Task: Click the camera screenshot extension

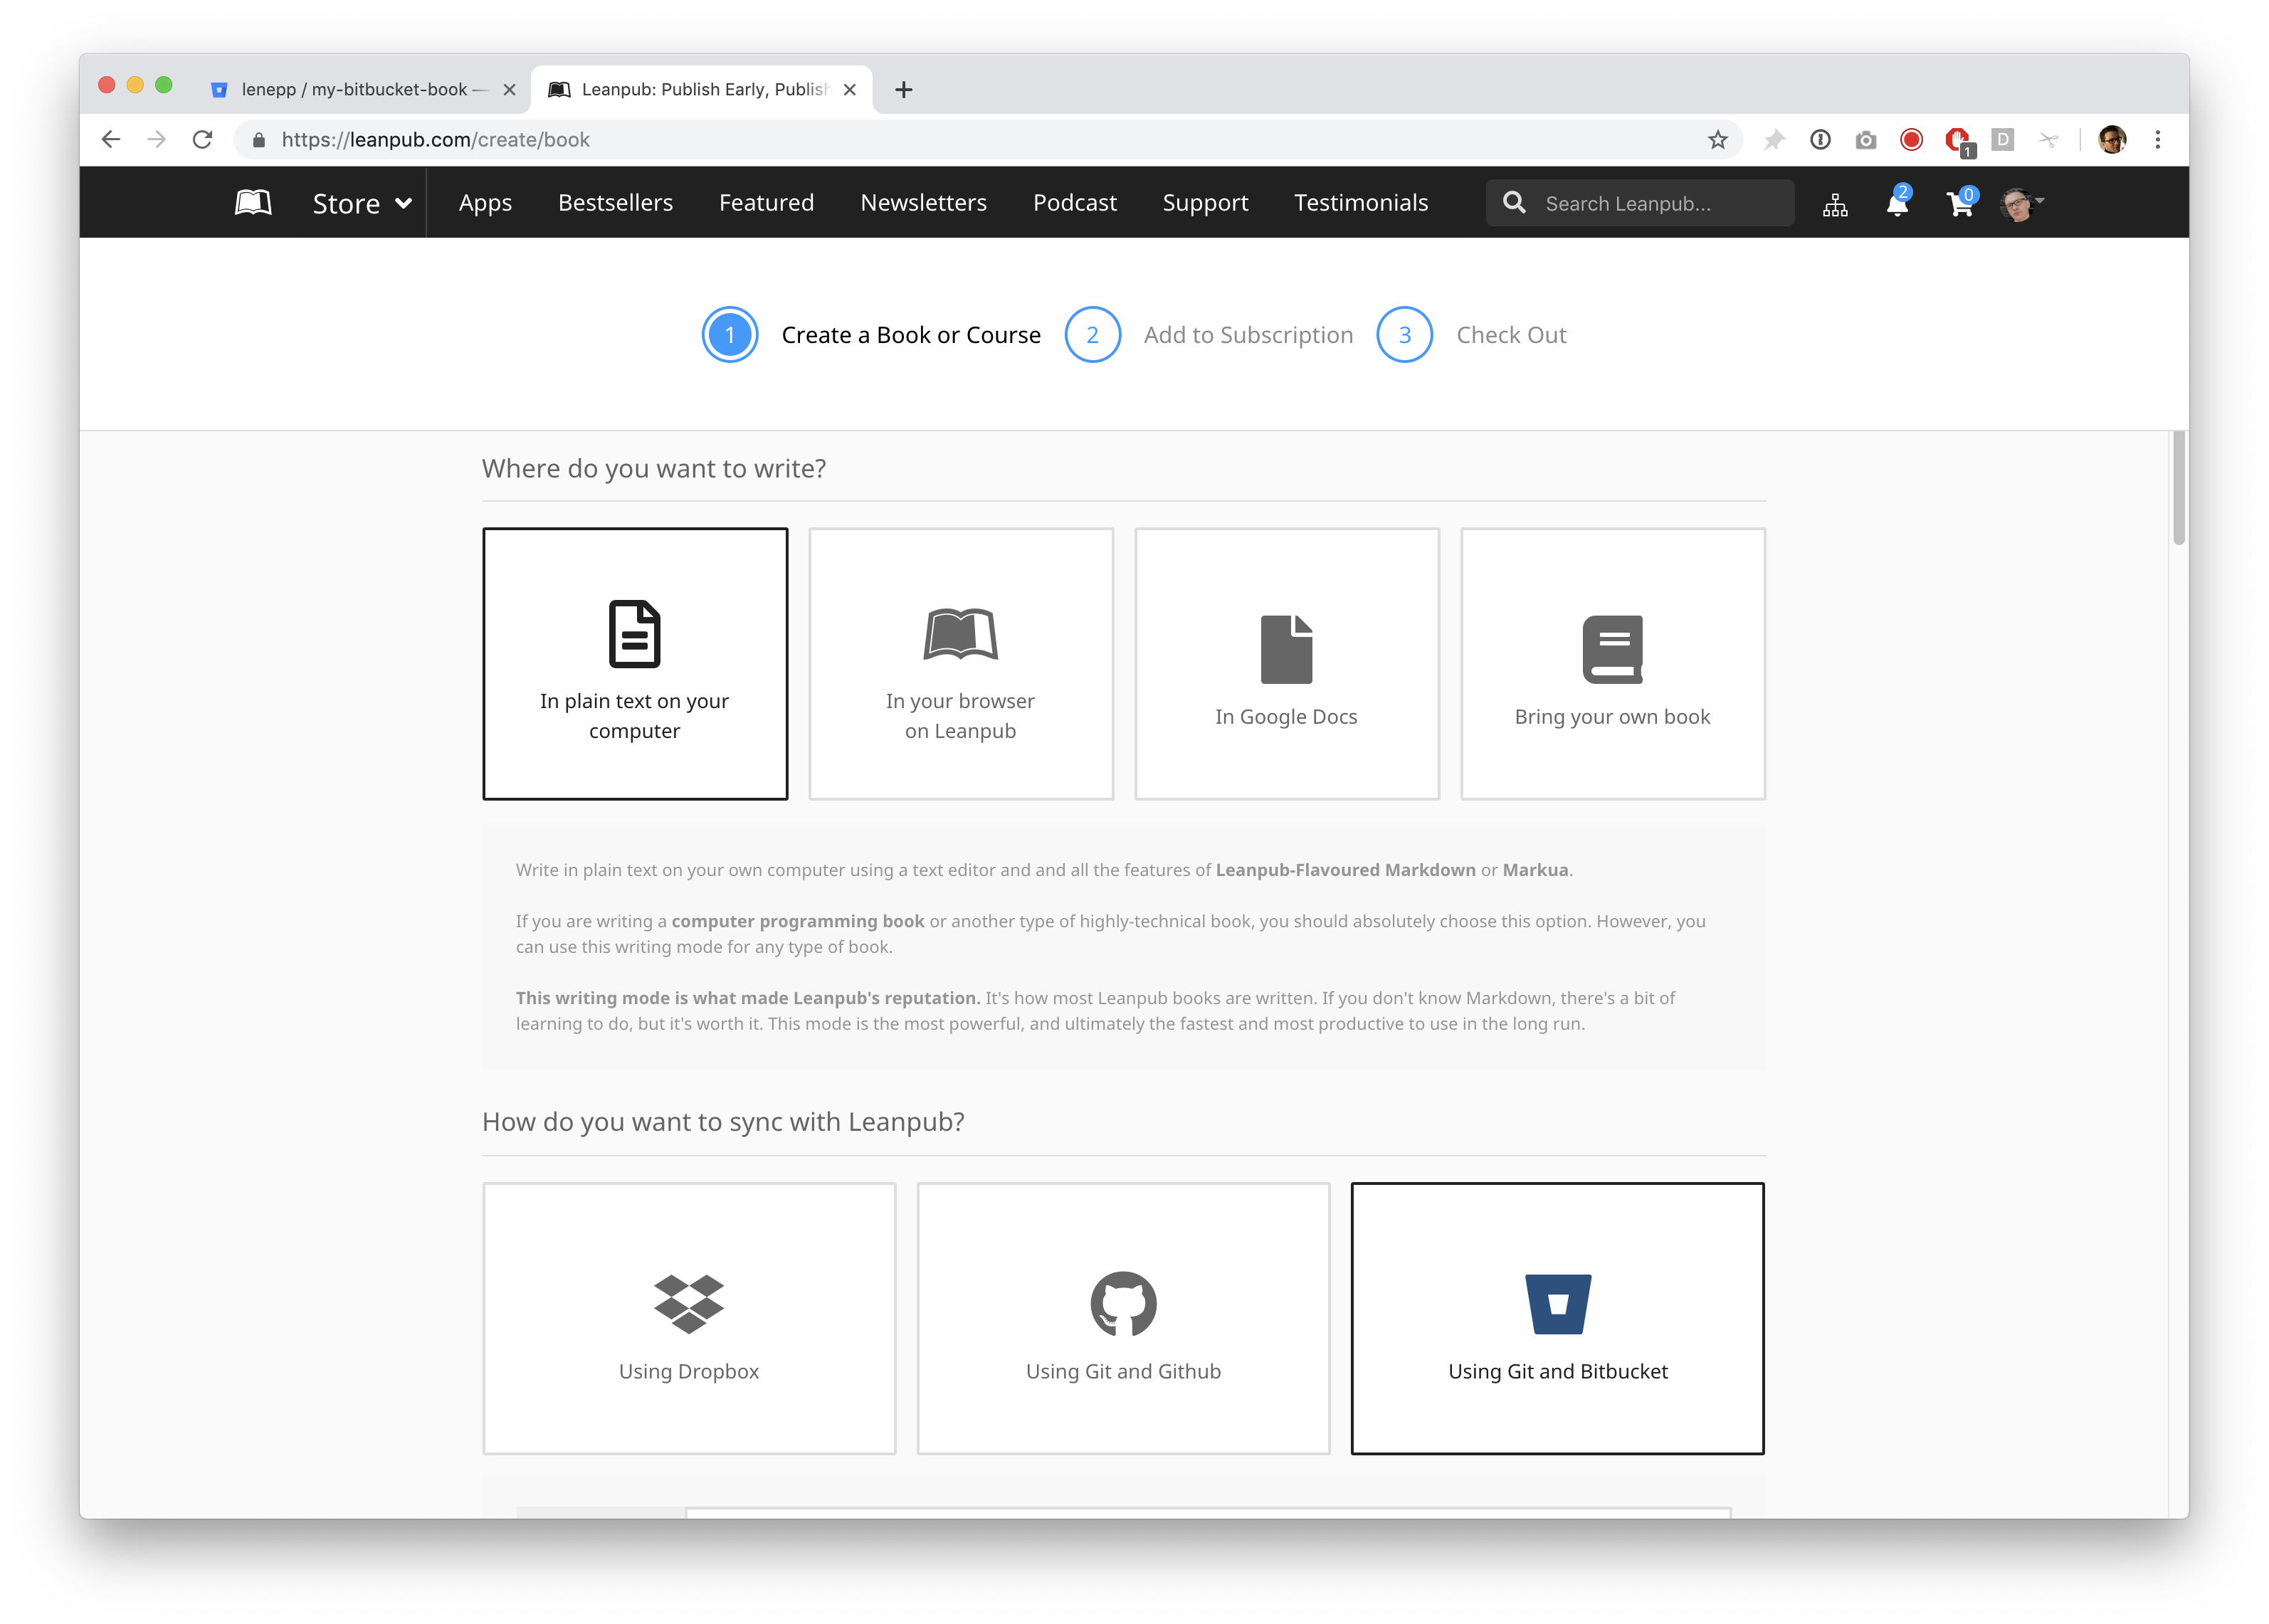Action: [1865, 141]
